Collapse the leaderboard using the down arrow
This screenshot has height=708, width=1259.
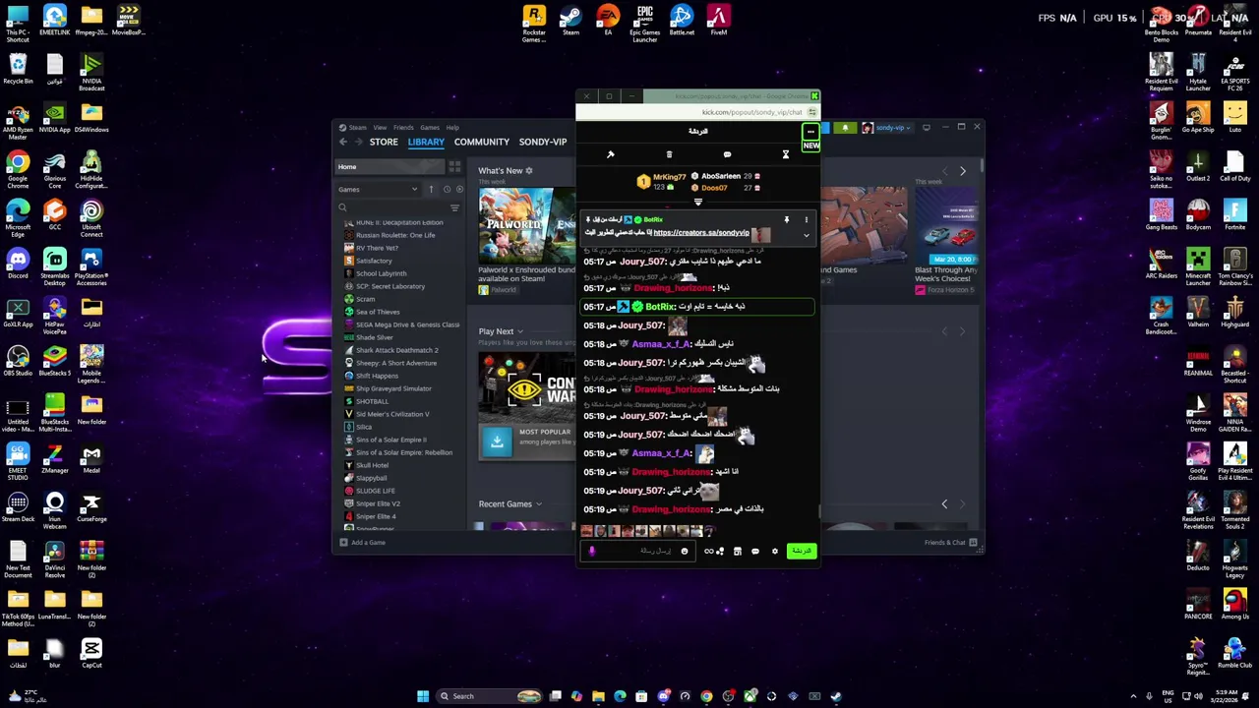click(697, 203)
